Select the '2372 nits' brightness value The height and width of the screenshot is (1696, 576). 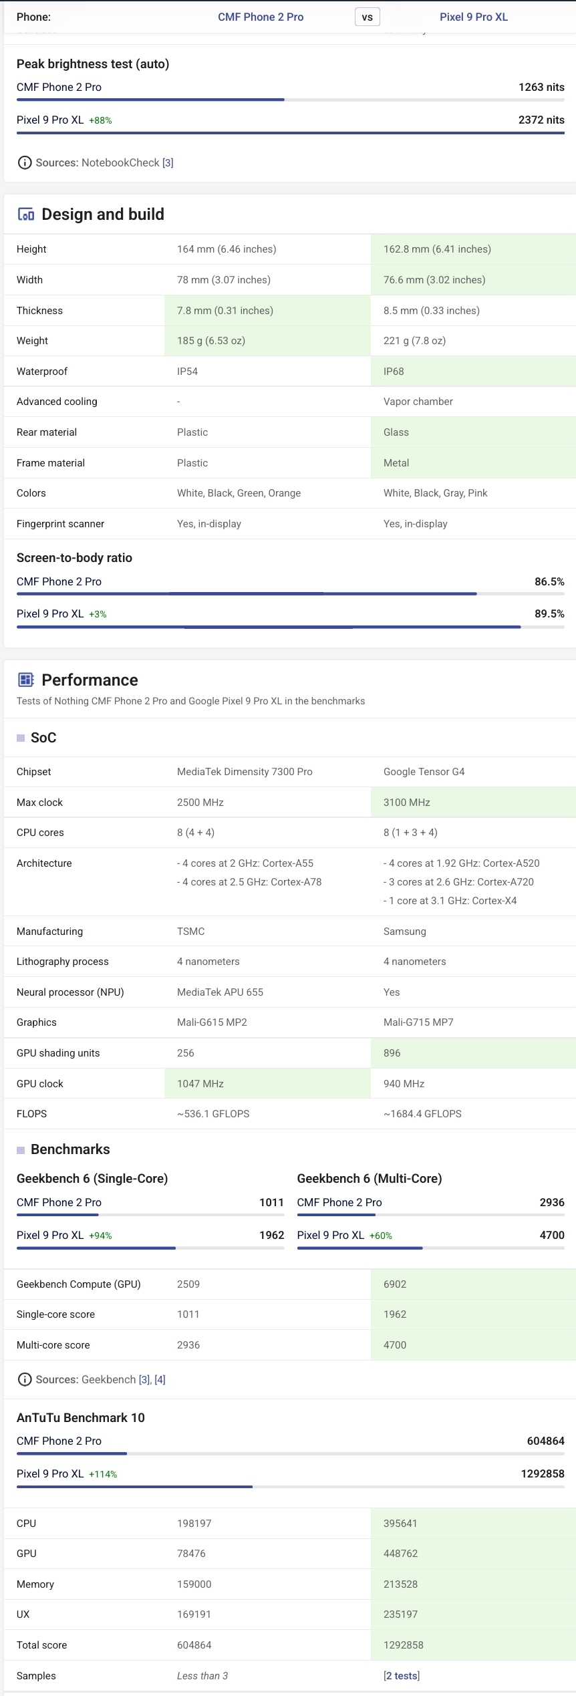541,120
